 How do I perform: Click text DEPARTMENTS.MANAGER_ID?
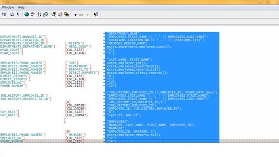tap(21, 37)
